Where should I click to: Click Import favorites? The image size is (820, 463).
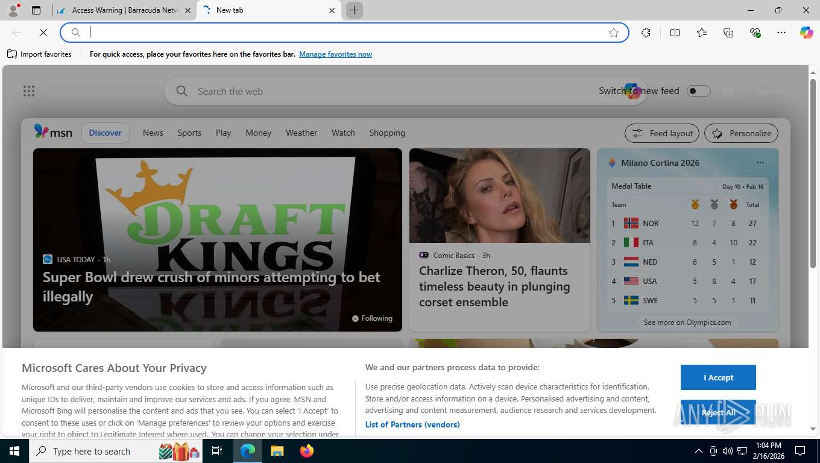39,54
